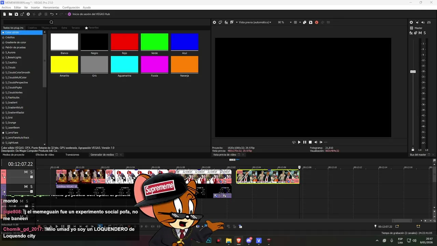437x246 pixels.
Task: Save preview snapshot to file
Action: tap(310, 22)
